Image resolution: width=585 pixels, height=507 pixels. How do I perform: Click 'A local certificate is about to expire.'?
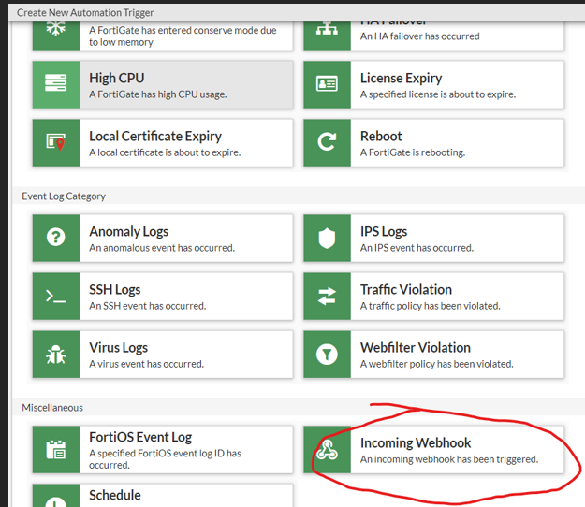[x=165, y=152]
